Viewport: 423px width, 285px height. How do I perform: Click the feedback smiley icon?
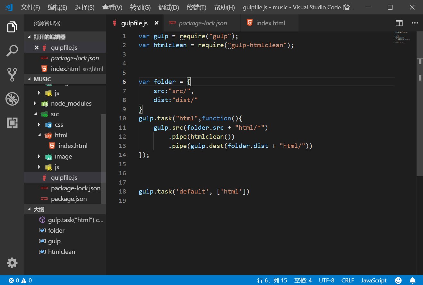click(398, 281)
